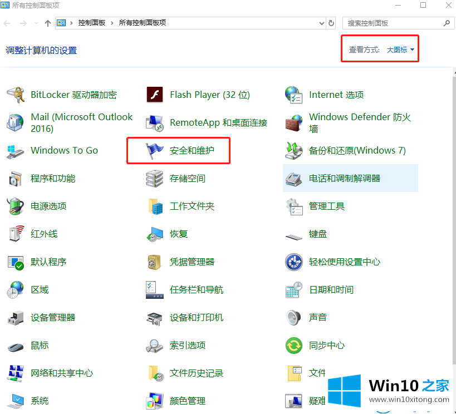456x414 pixels.
Task: Open the 同步中心 green sync icon
Action: (294, 346)
